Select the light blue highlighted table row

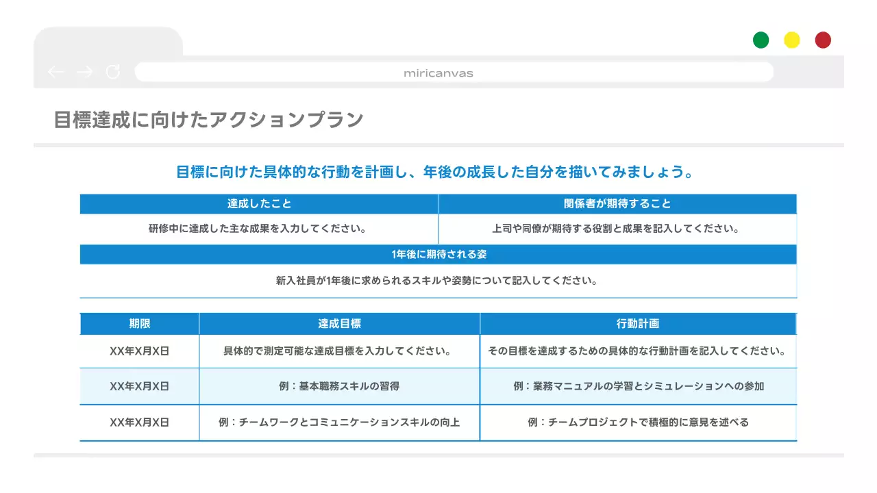pos(438,385)
